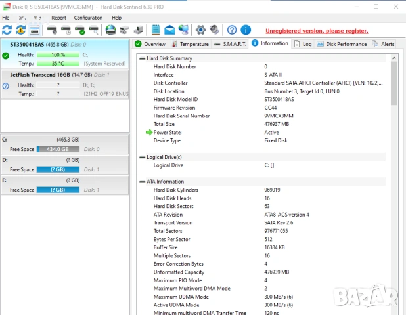The height and width of the screenshot is (315, 406).
Task: Collapse the ATA Information section
Action: [x=143, y=182]
